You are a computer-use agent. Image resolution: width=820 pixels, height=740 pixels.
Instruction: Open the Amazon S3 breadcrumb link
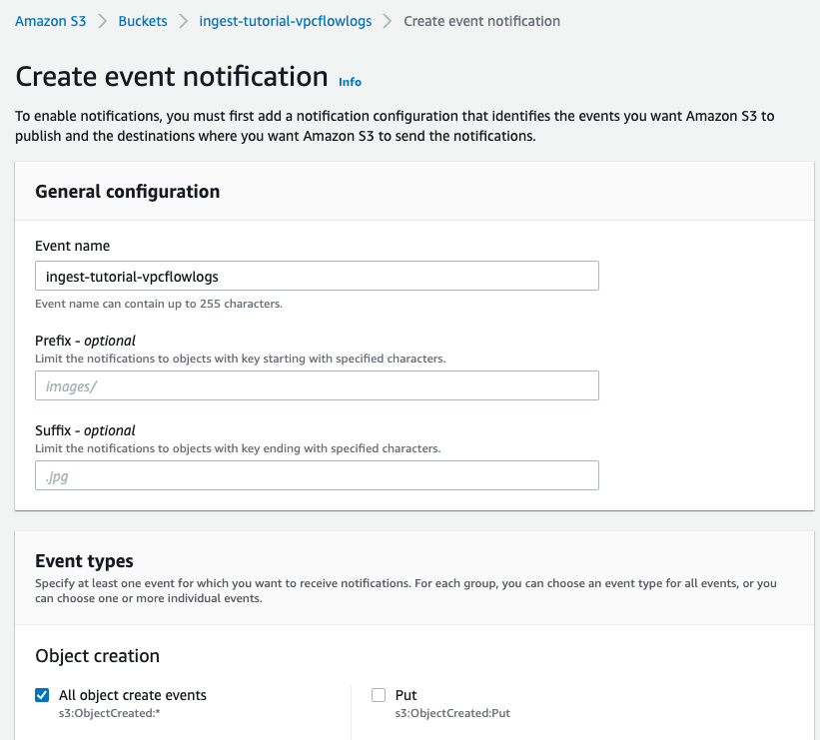point(50,20)
